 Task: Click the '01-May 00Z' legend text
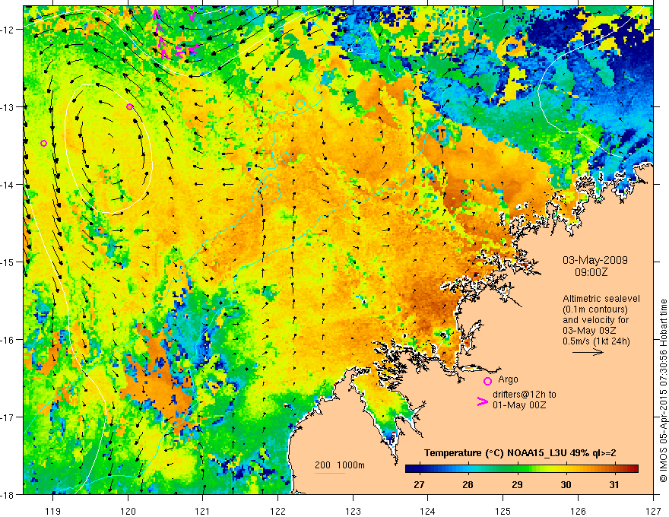point(519,404)
